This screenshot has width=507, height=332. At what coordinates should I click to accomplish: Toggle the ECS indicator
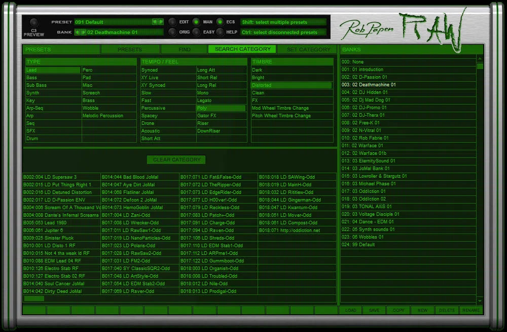click(219, 22)
